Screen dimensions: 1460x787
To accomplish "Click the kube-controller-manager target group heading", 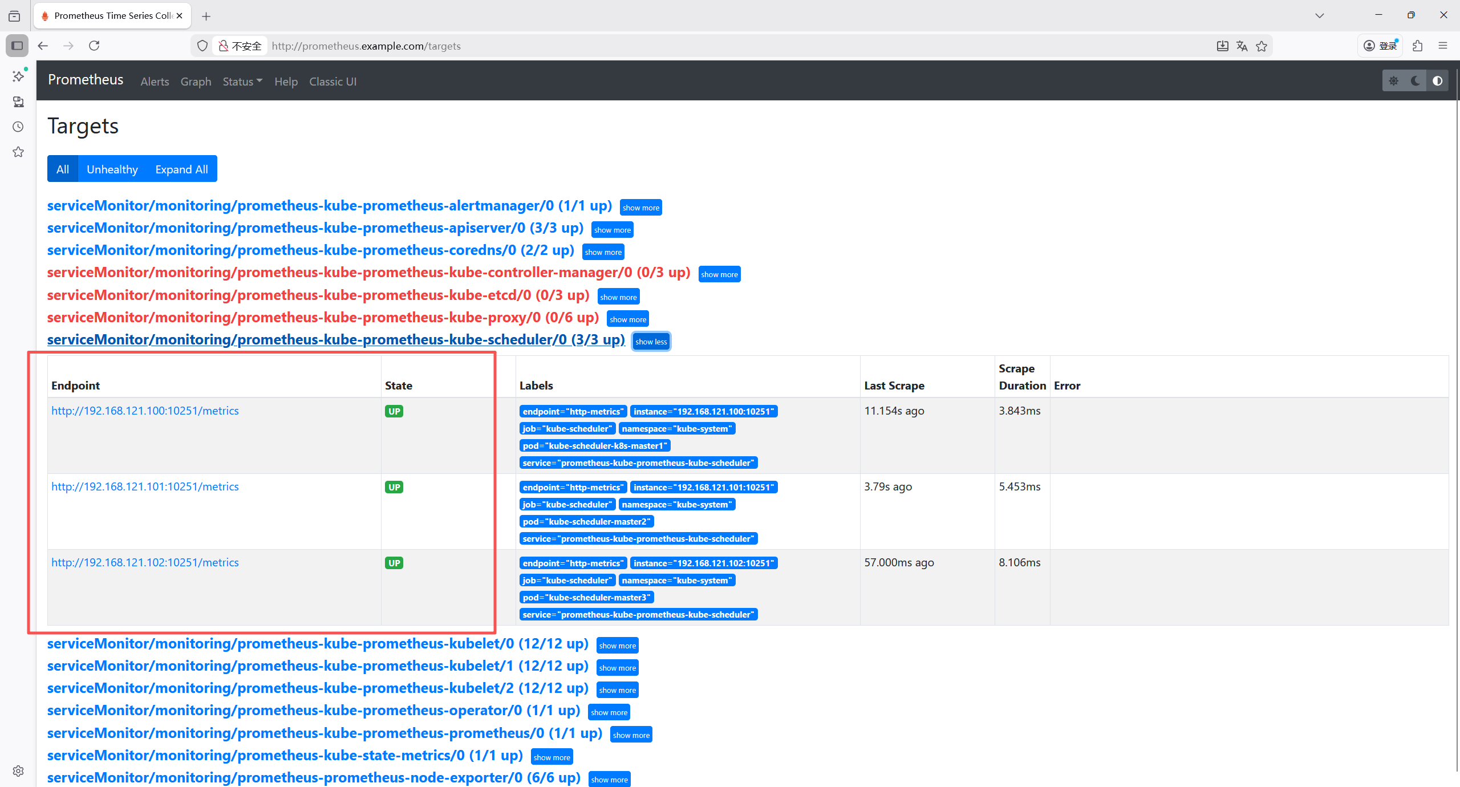I will [x=368, y=273].
